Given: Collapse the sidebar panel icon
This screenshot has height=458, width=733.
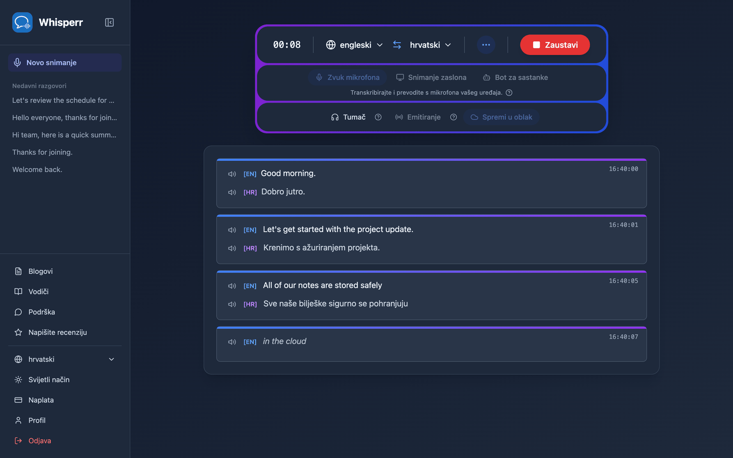Looking at the screenshot, I should click(x=109, y=22).
